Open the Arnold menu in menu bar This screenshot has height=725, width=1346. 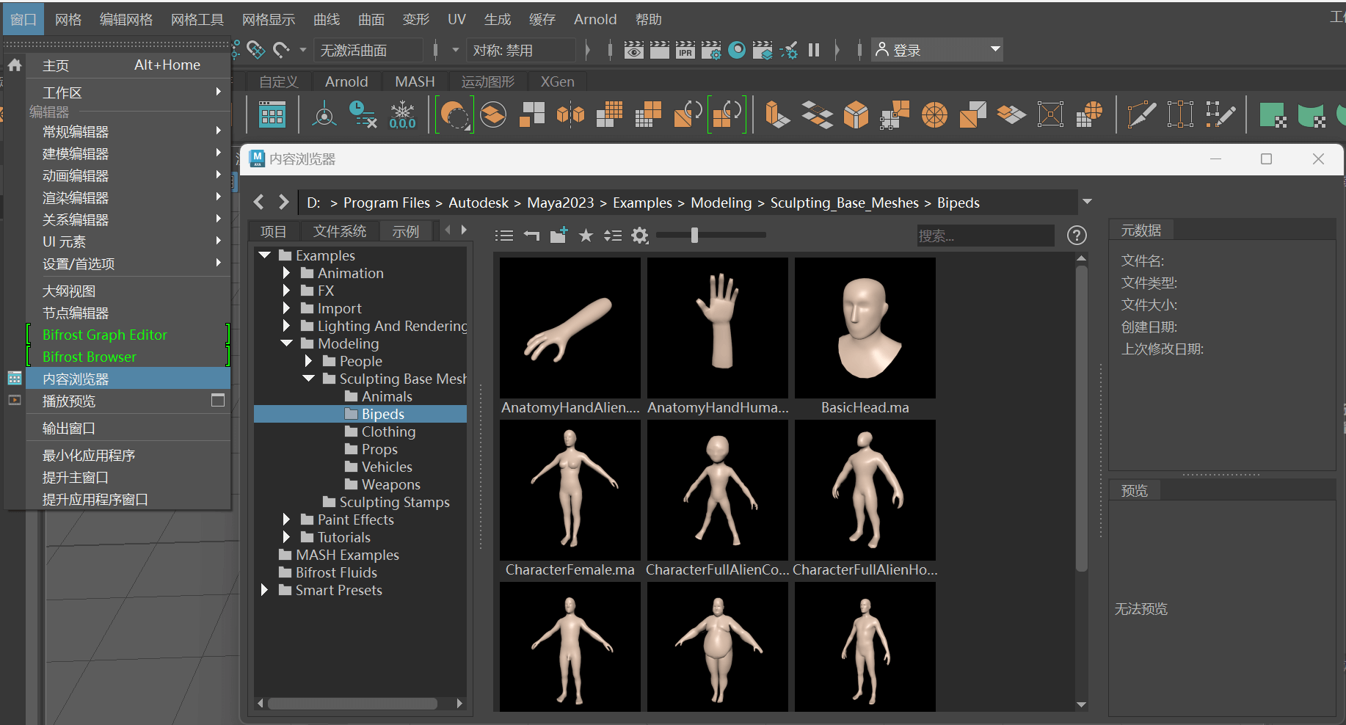(x=595, y=19)
